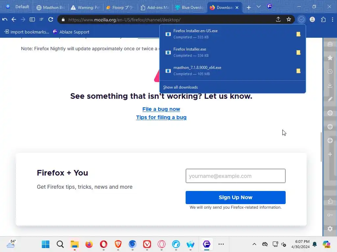Click the first globe icon in sidebar
The height and width of the screenshot is (252, 337).
click(330, 113)
